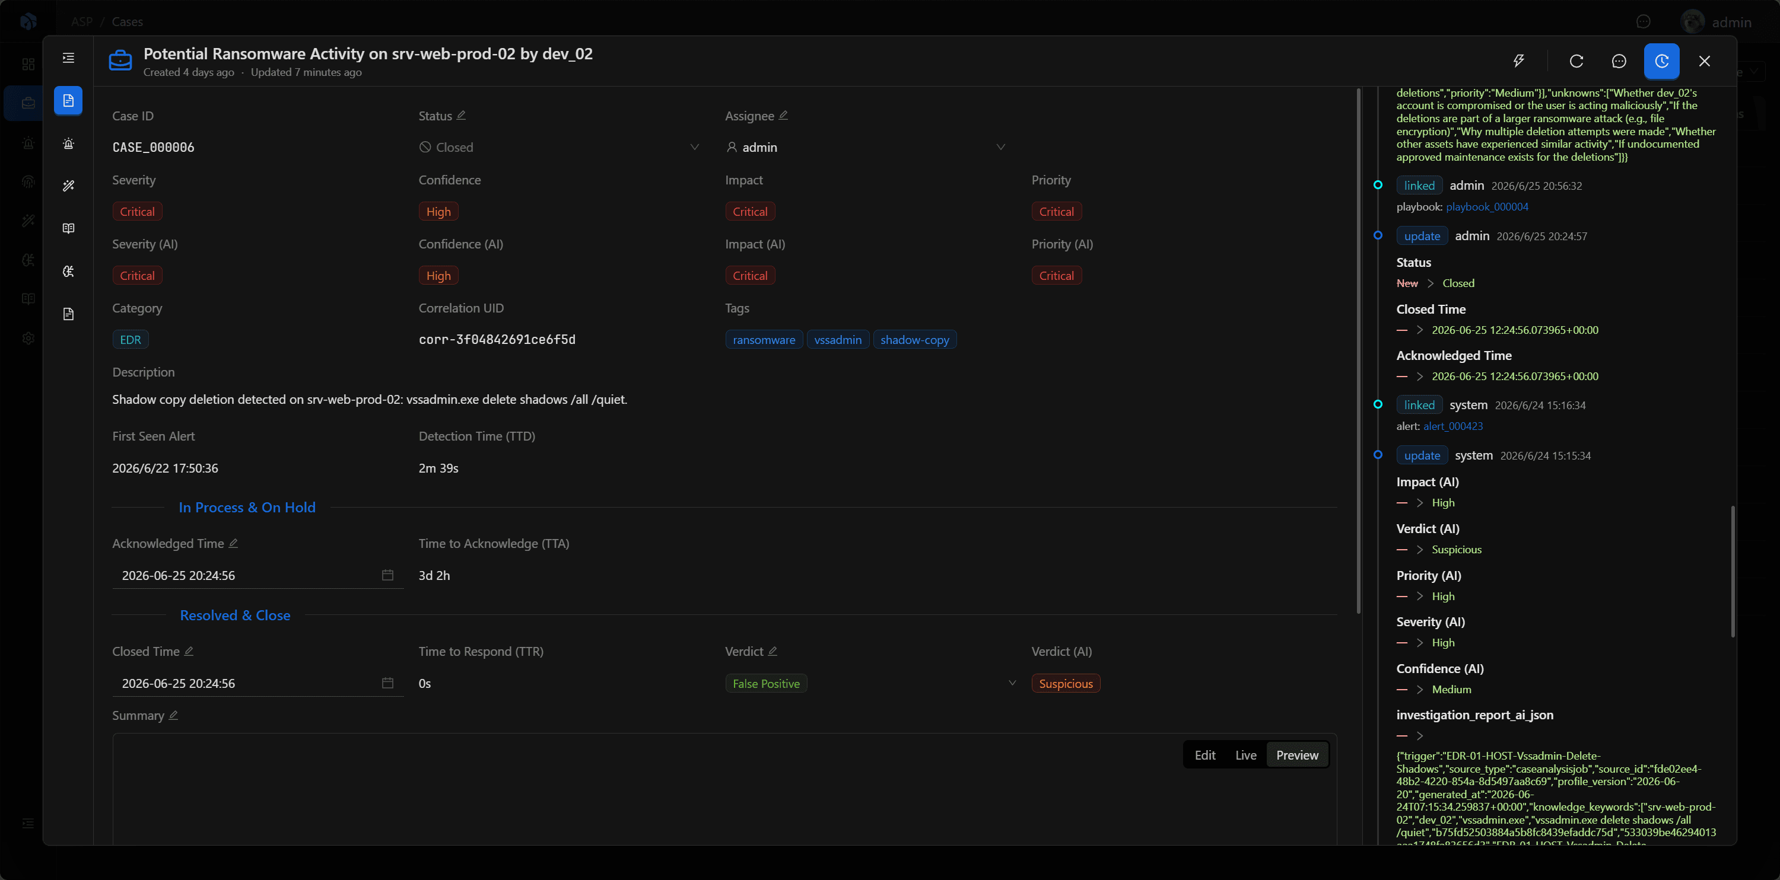Open the comments chat bubble icon

(1619, 61)
